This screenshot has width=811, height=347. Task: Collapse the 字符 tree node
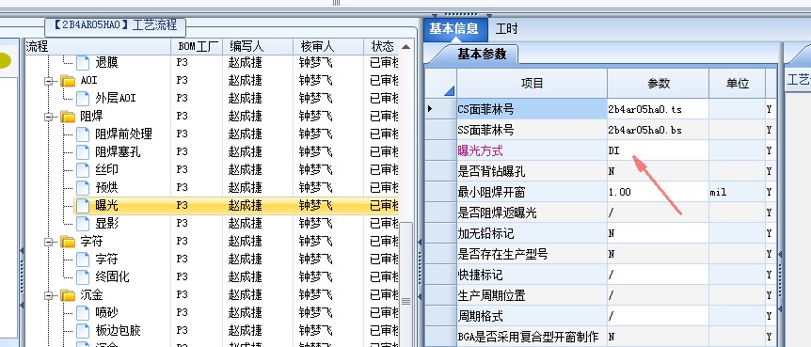pyautogui.click(x=49, y=242)
